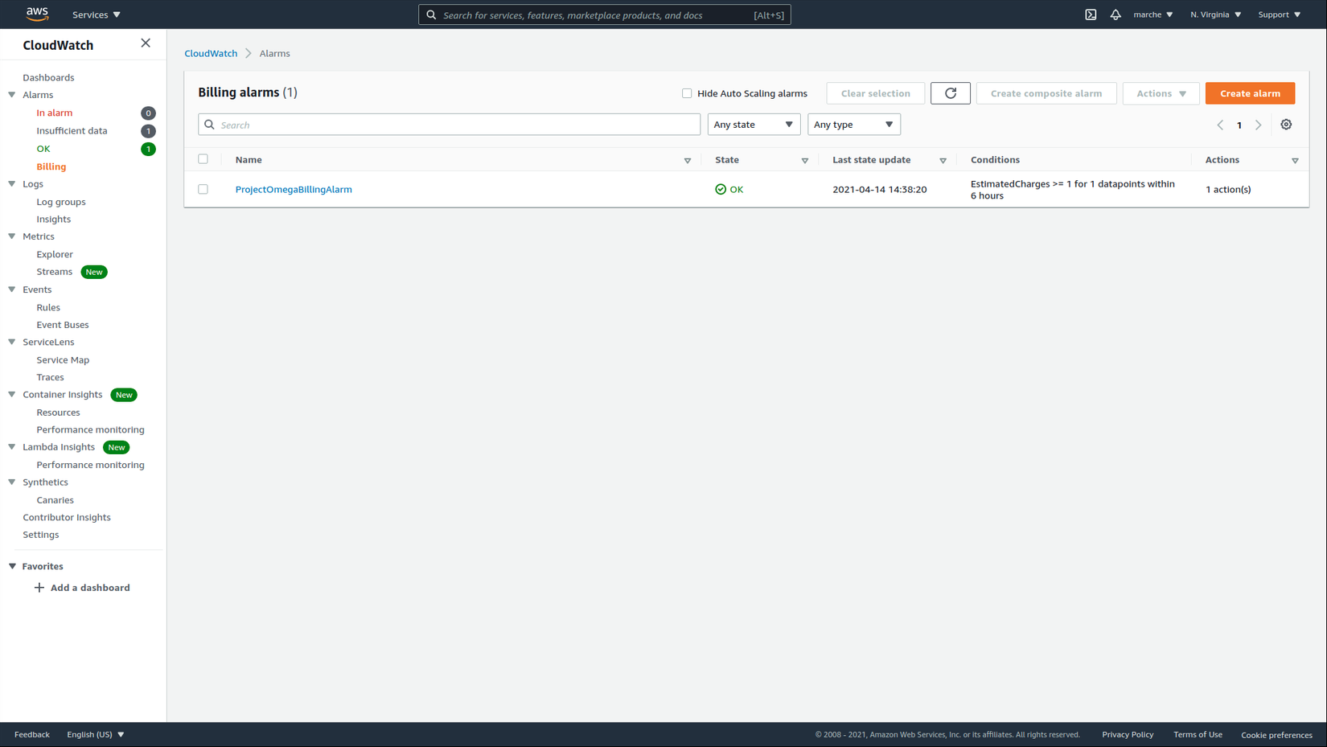Open the ProjectOmegaBillingAlarm link
The image size is (1327, 747).
tap(294, 190)
